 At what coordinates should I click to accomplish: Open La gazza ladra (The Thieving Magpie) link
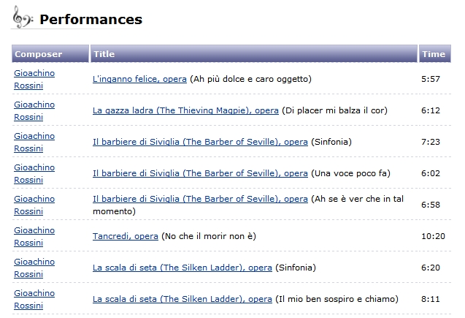[185, 110]
